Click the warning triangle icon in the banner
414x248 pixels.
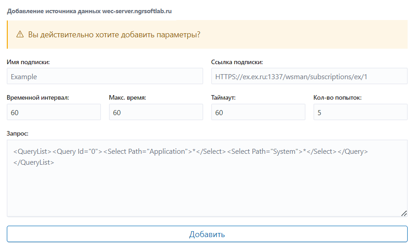pyautogui.click(x=20, y=35)
